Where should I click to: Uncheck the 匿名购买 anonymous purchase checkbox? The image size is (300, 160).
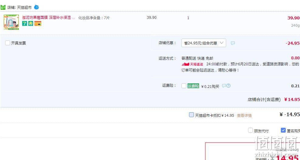[283, 130]
